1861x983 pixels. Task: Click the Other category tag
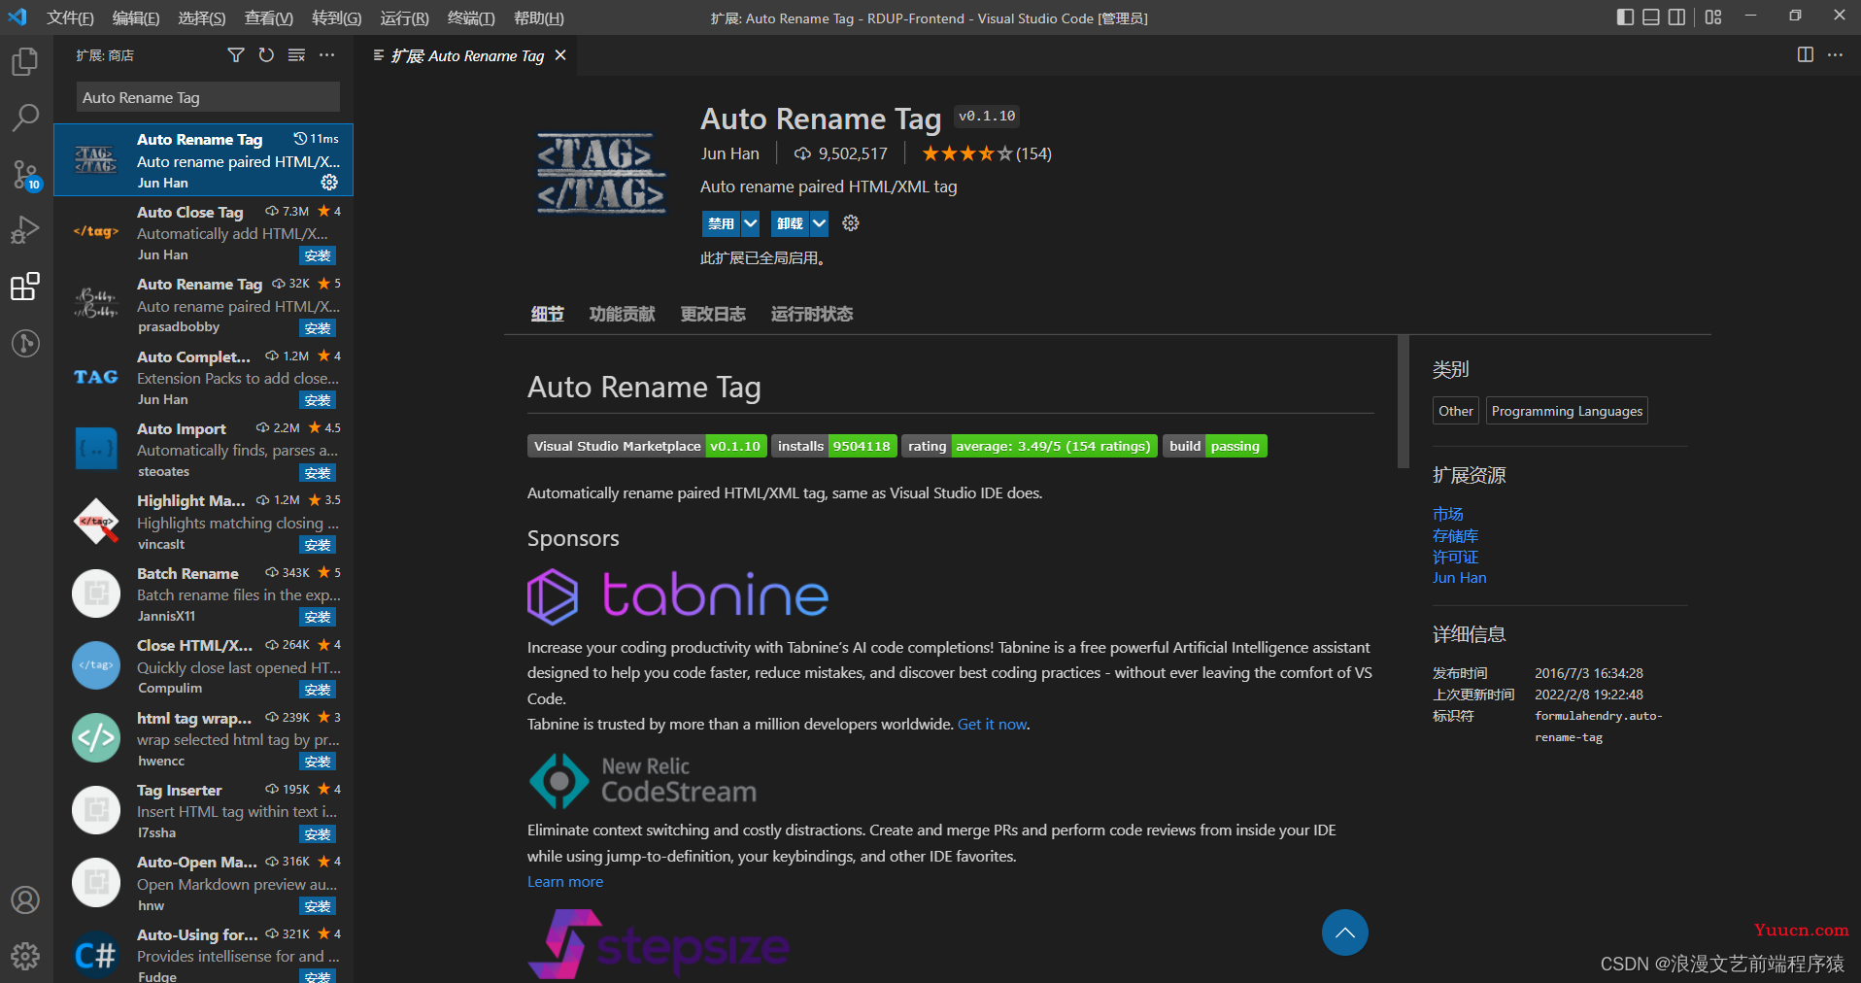pos(1455,411)
